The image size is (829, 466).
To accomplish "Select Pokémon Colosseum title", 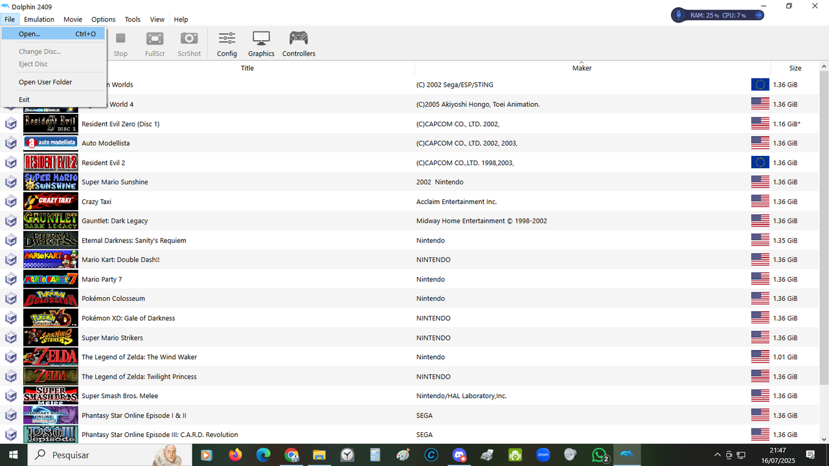I will pos(113,298).
